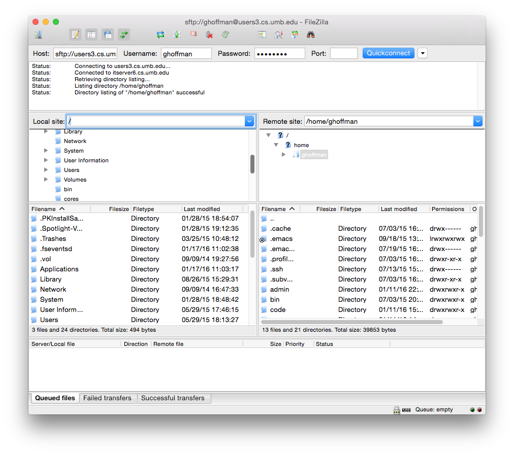Select the .fseventsd directory in local list
Image resolution: width=514 pixels, height=455 pixels.
tap(139, 249)
